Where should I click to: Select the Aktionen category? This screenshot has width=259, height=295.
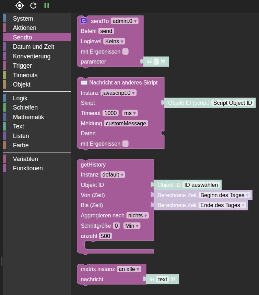click(37, 28)
